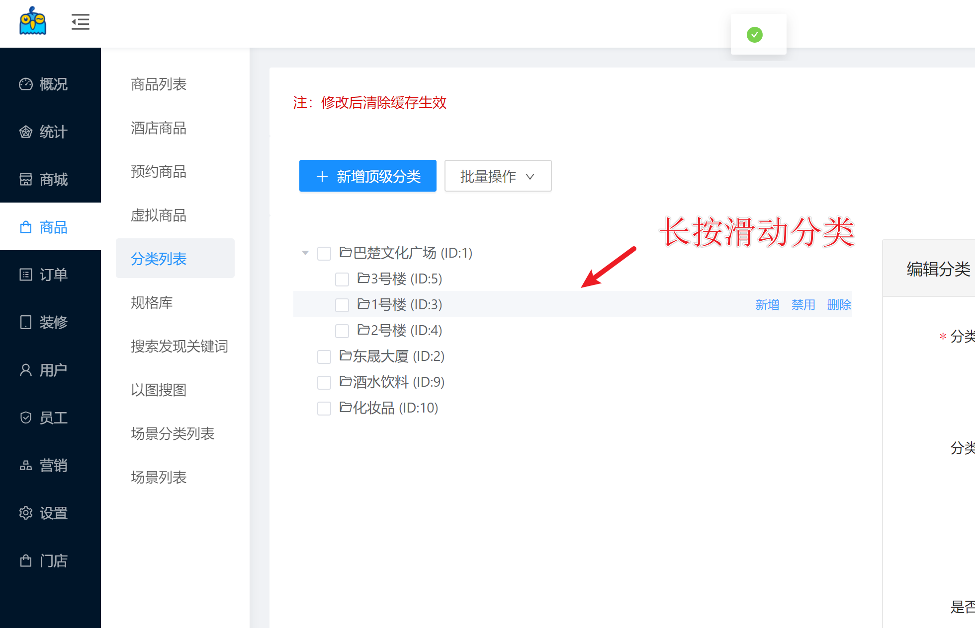Click 禁用 link on 1号楼 row

(803, 305)
